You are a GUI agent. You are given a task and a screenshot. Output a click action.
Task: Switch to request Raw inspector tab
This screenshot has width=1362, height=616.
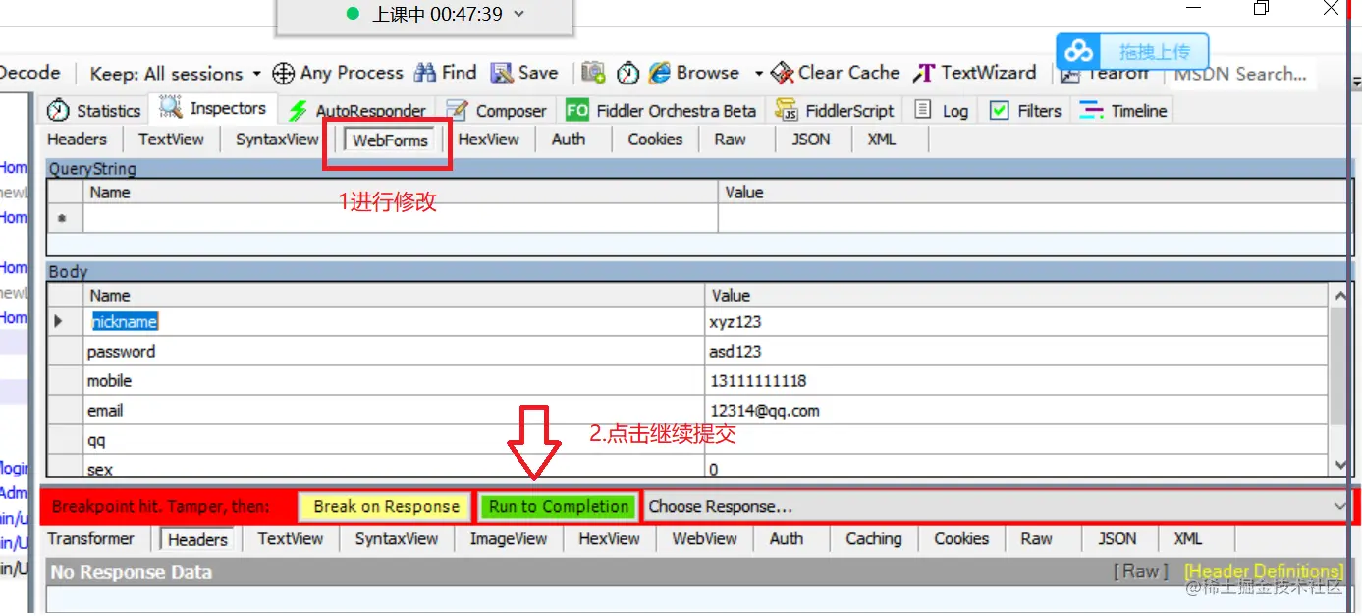coord(730,140)
